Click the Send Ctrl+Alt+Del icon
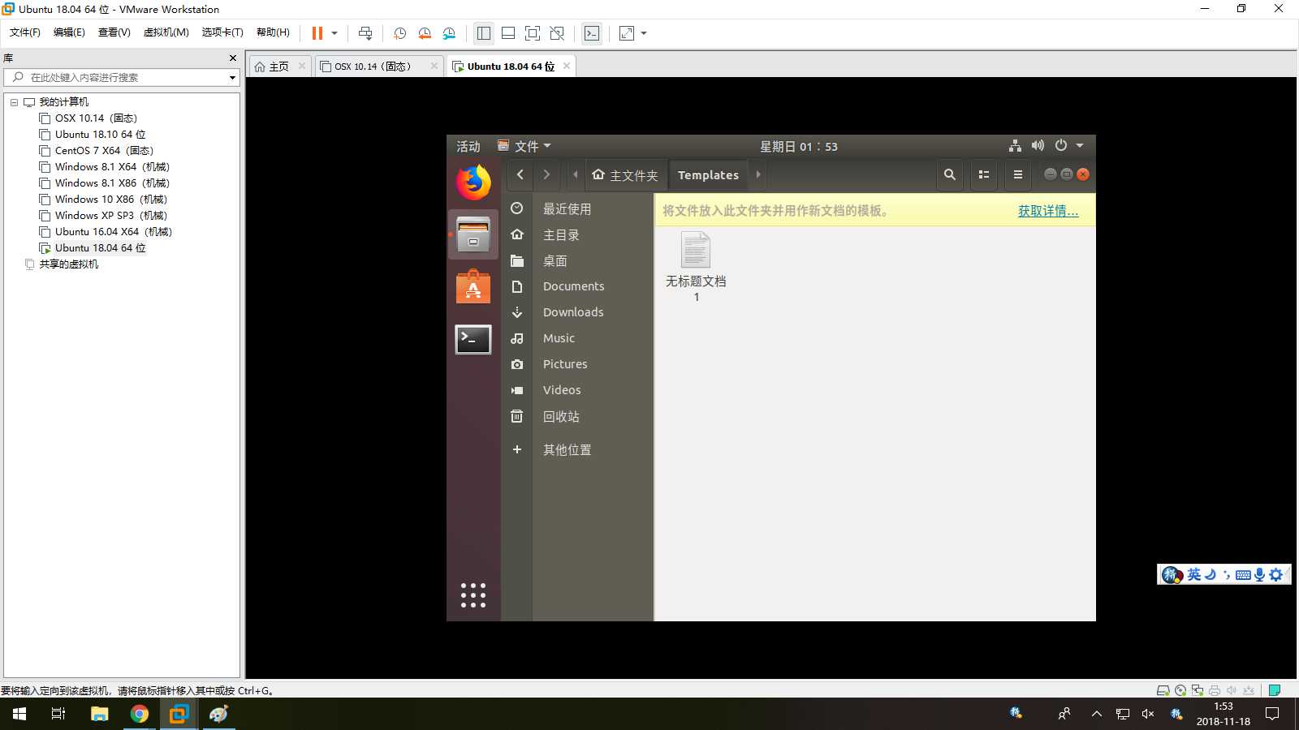Image resolution: width=1299 pixels, height=730 pixels. [365, 33]
